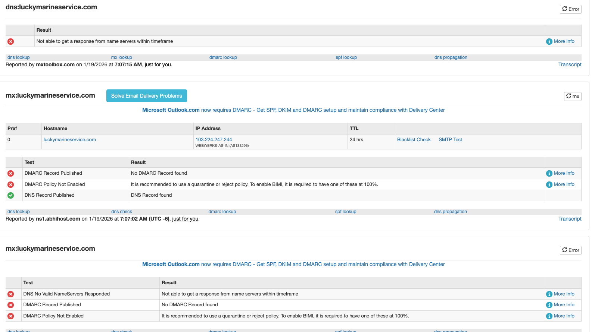Open the luckymarineservice.com hostname link
Viewport: 598px width, 332px height.
[70, 140]
